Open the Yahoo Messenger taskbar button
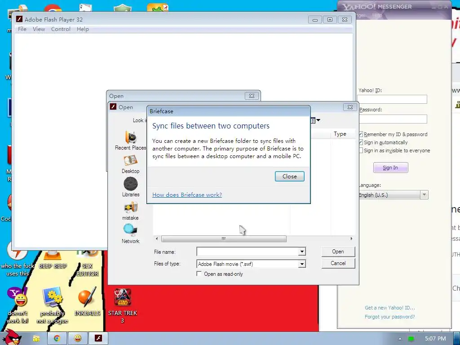This screenshot has height=345, width=460. [x=78, y=338]
